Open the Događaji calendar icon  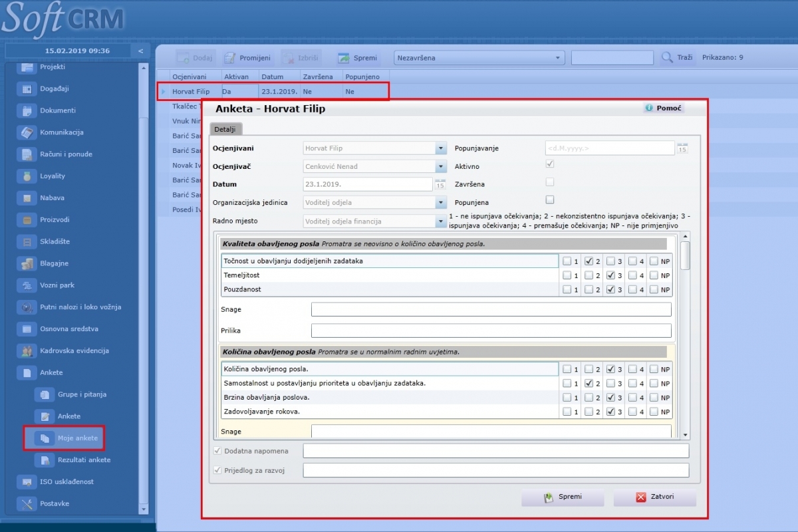click(27, 89)
